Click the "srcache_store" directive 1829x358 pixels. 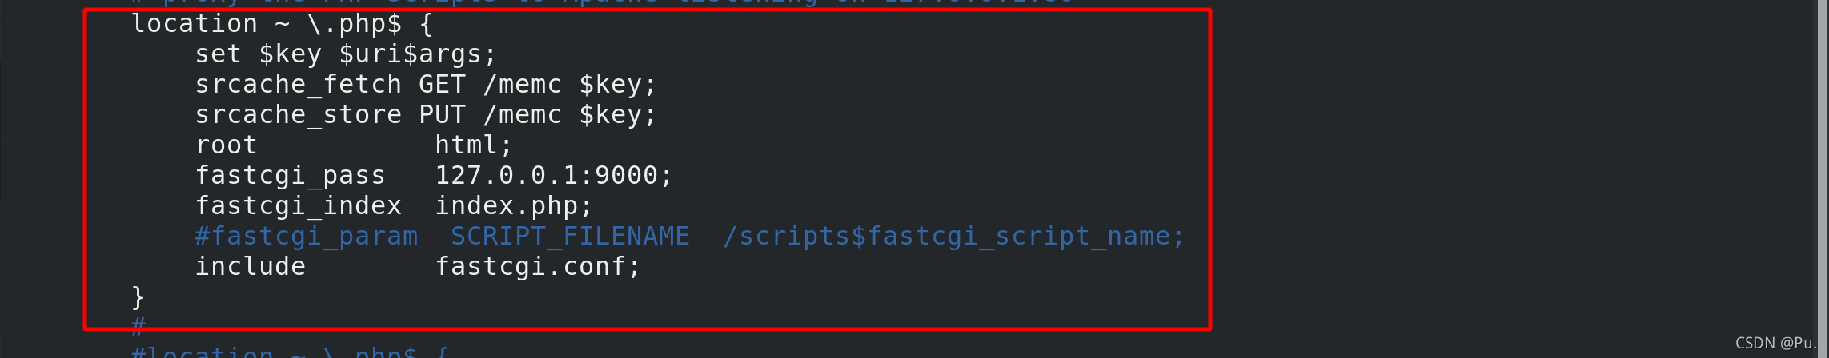[299, 115]
